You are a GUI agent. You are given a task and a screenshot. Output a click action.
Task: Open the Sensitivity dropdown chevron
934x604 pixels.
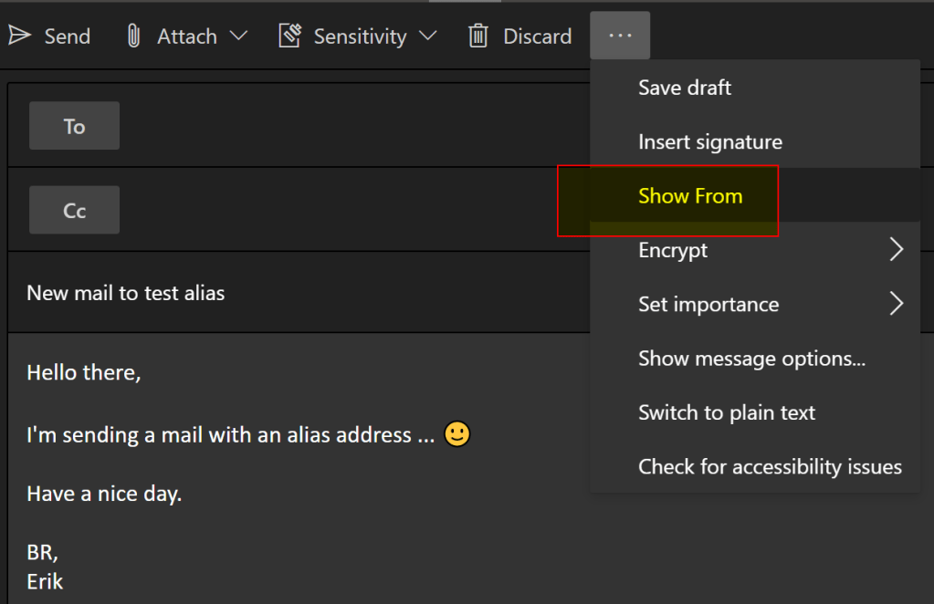click(x=427, y=36)
